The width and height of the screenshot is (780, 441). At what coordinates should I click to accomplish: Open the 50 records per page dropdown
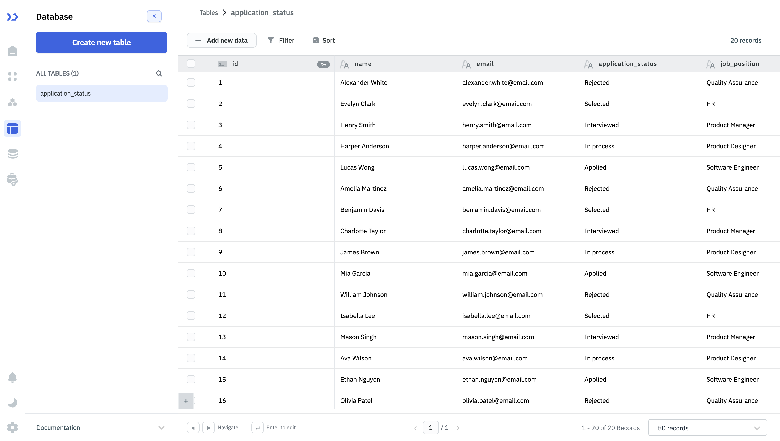pyautogui.click(x=708, y=427)
